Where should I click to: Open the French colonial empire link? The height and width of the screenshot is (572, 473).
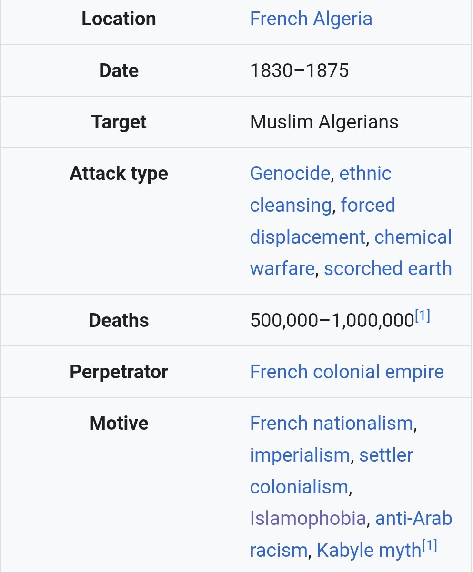click(347, 372)
